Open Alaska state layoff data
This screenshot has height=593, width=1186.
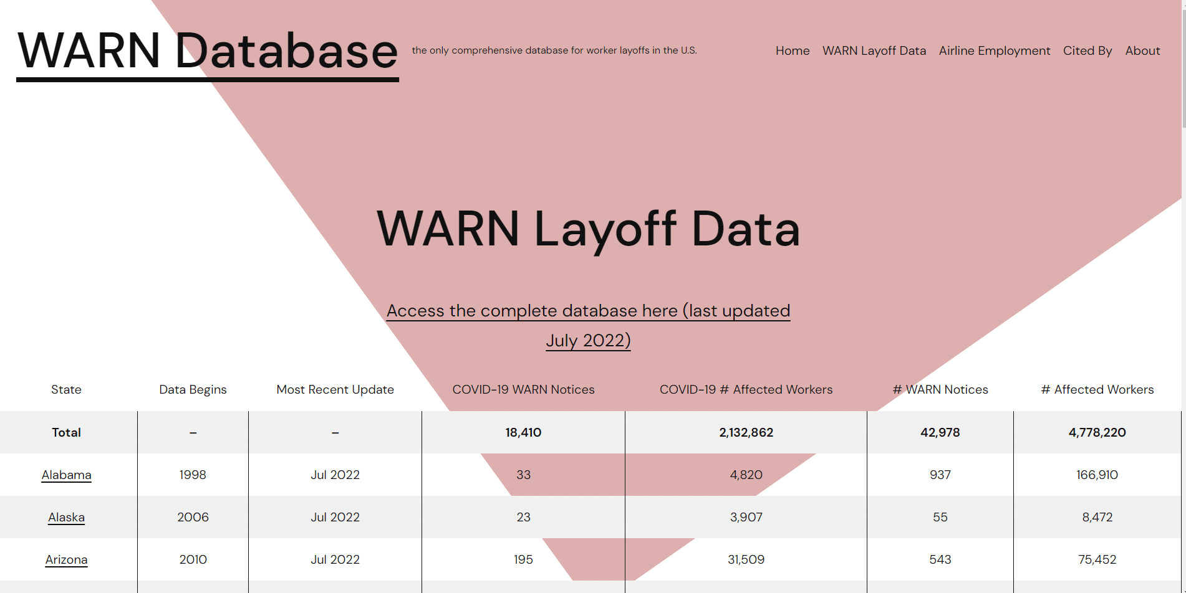point(66,517)
